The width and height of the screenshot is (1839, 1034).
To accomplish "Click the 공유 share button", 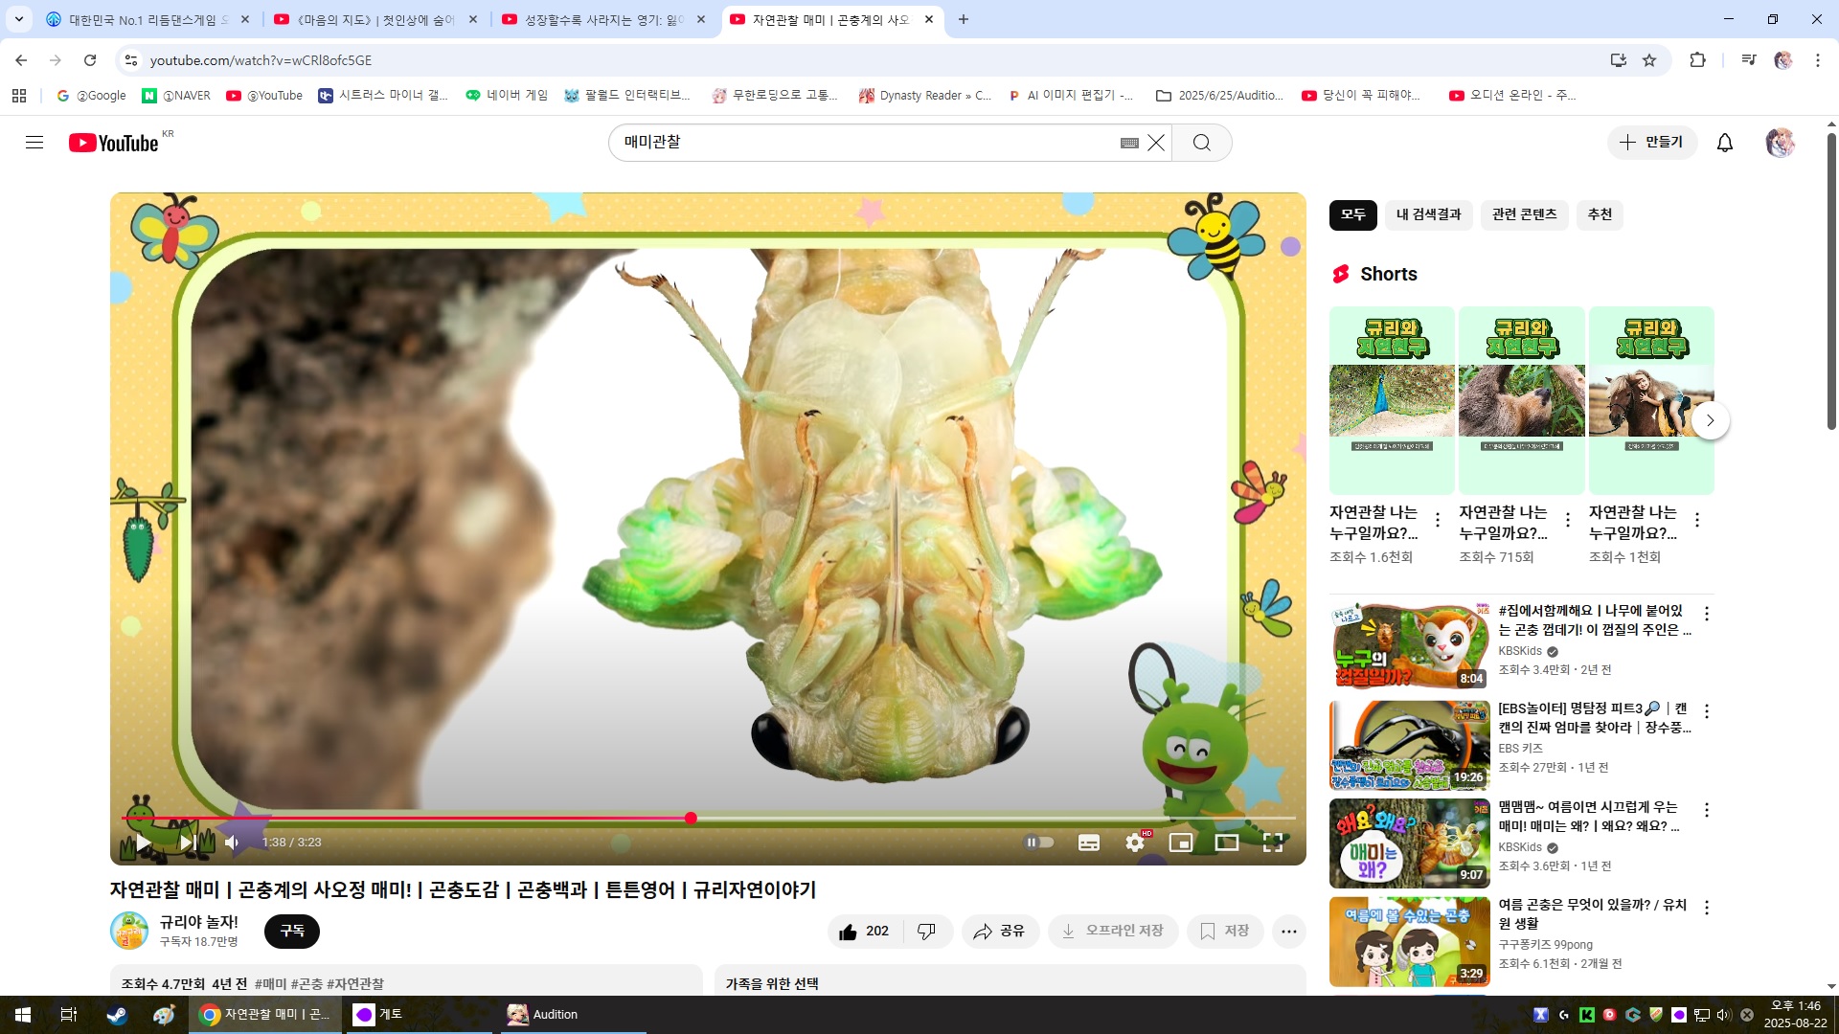I will [x=1000, y=932].
